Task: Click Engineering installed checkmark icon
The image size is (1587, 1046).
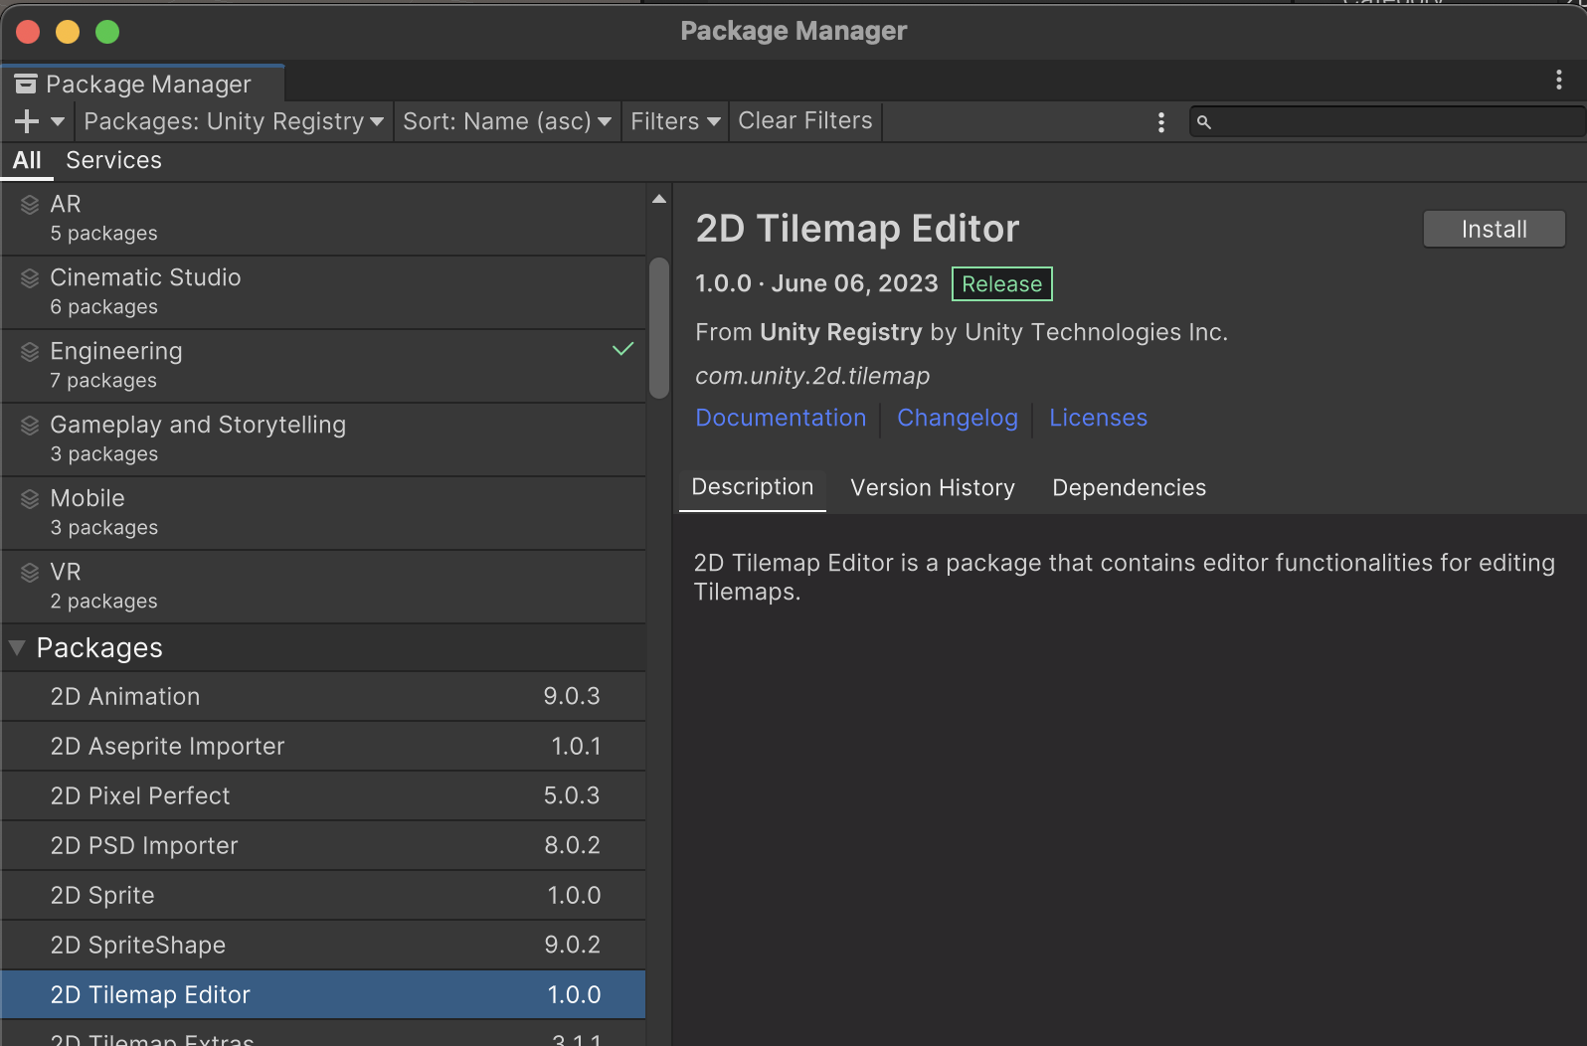Action: coord(622,349)
